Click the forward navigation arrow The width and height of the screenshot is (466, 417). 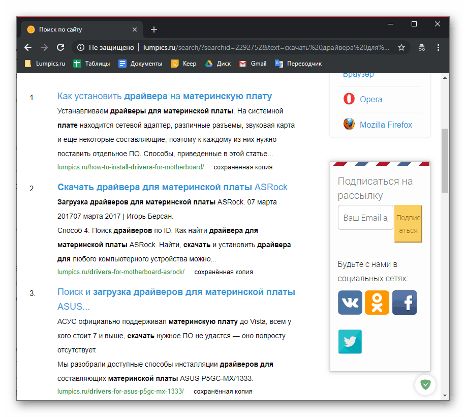44,47
